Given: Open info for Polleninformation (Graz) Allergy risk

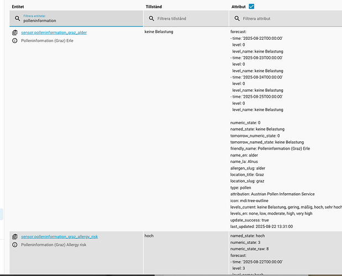Looking at the screenshot, I should [x=14, y=245].
